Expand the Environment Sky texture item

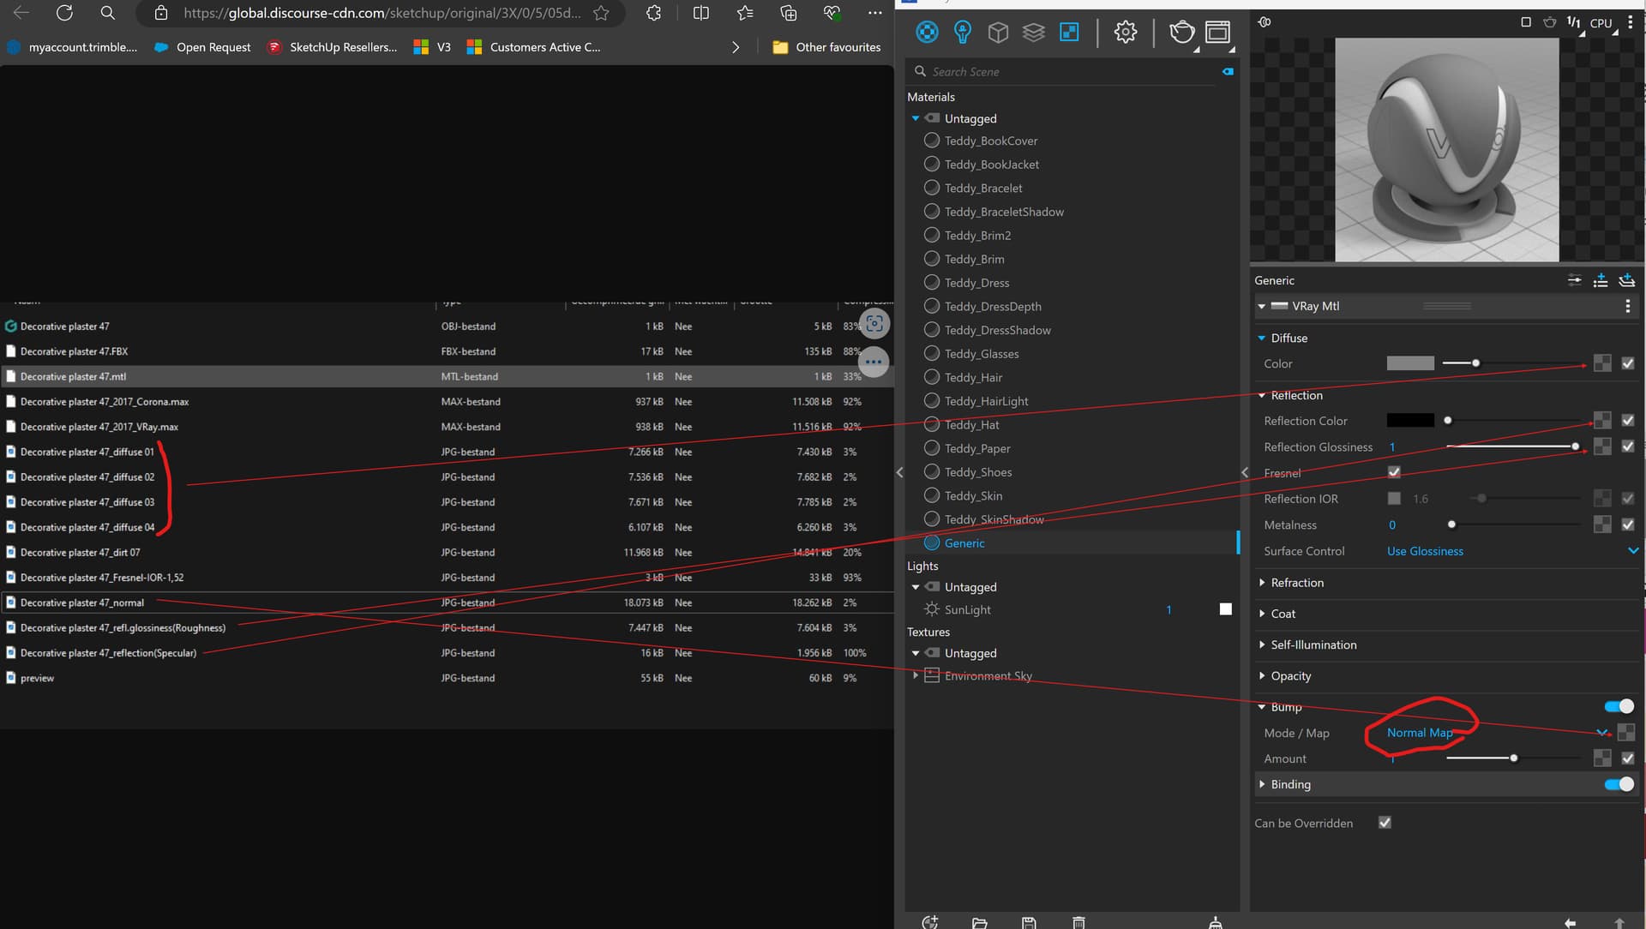click(916, 675)
